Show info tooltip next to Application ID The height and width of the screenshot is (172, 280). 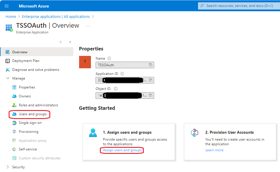(122, 74)
